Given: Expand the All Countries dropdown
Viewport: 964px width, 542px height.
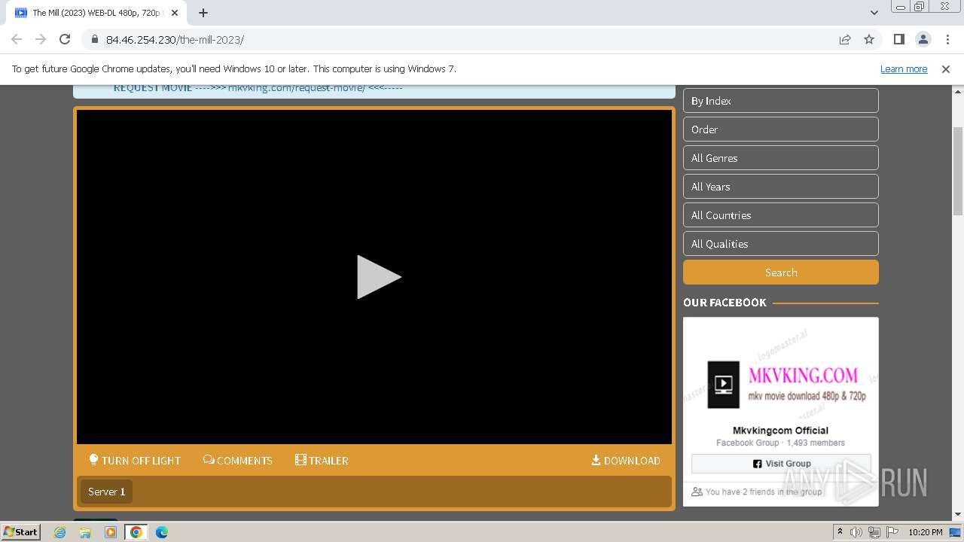Looking at the screenshot, I should 780,215.
